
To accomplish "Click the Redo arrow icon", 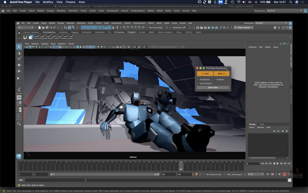I will tap(55, 28).
